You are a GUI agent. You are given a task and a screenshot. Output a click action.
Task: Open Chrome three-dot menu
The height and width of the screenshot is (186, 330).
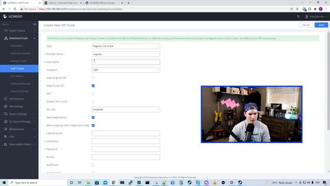(x=326, y=9)
